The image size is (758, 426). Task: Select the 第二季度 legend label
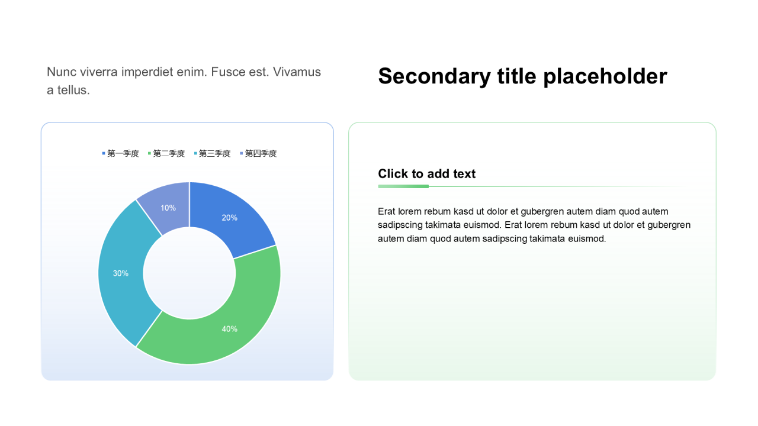[169, 154]
